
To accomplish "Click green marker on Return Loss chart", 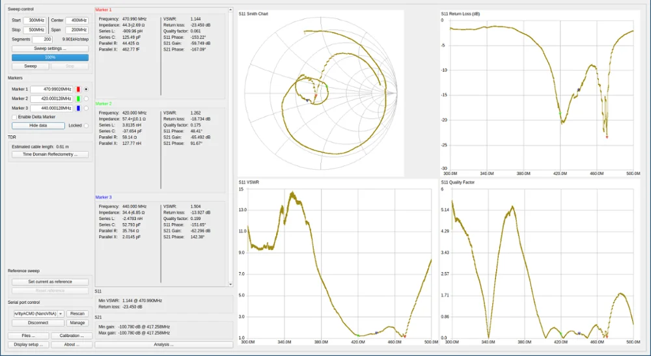I will pyautogui.click(x=560, y=113).
